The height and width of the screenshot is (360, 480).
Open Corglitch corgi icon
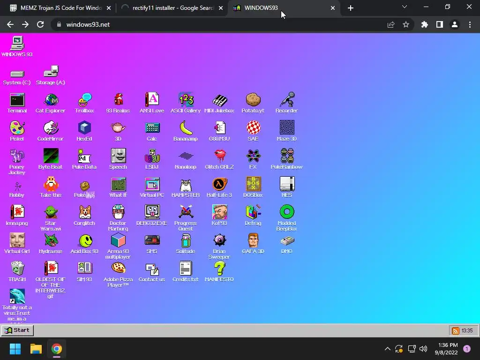click(84, 216)
